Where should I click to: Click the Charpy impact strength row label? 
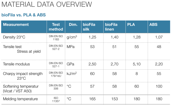click(23, 74)
